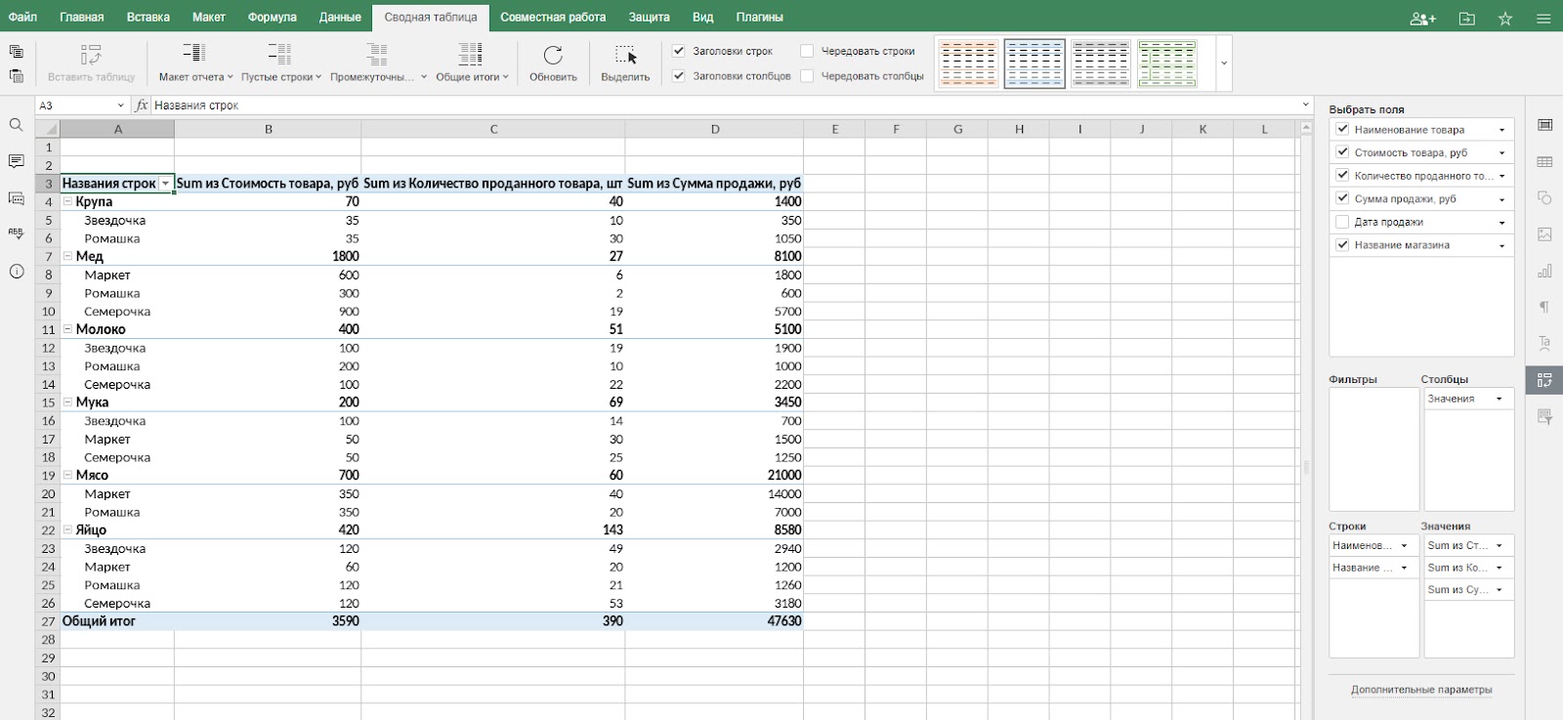1563x720 pixels.
Task: Switch to the Формула tab
Action: tap(272, 18)
